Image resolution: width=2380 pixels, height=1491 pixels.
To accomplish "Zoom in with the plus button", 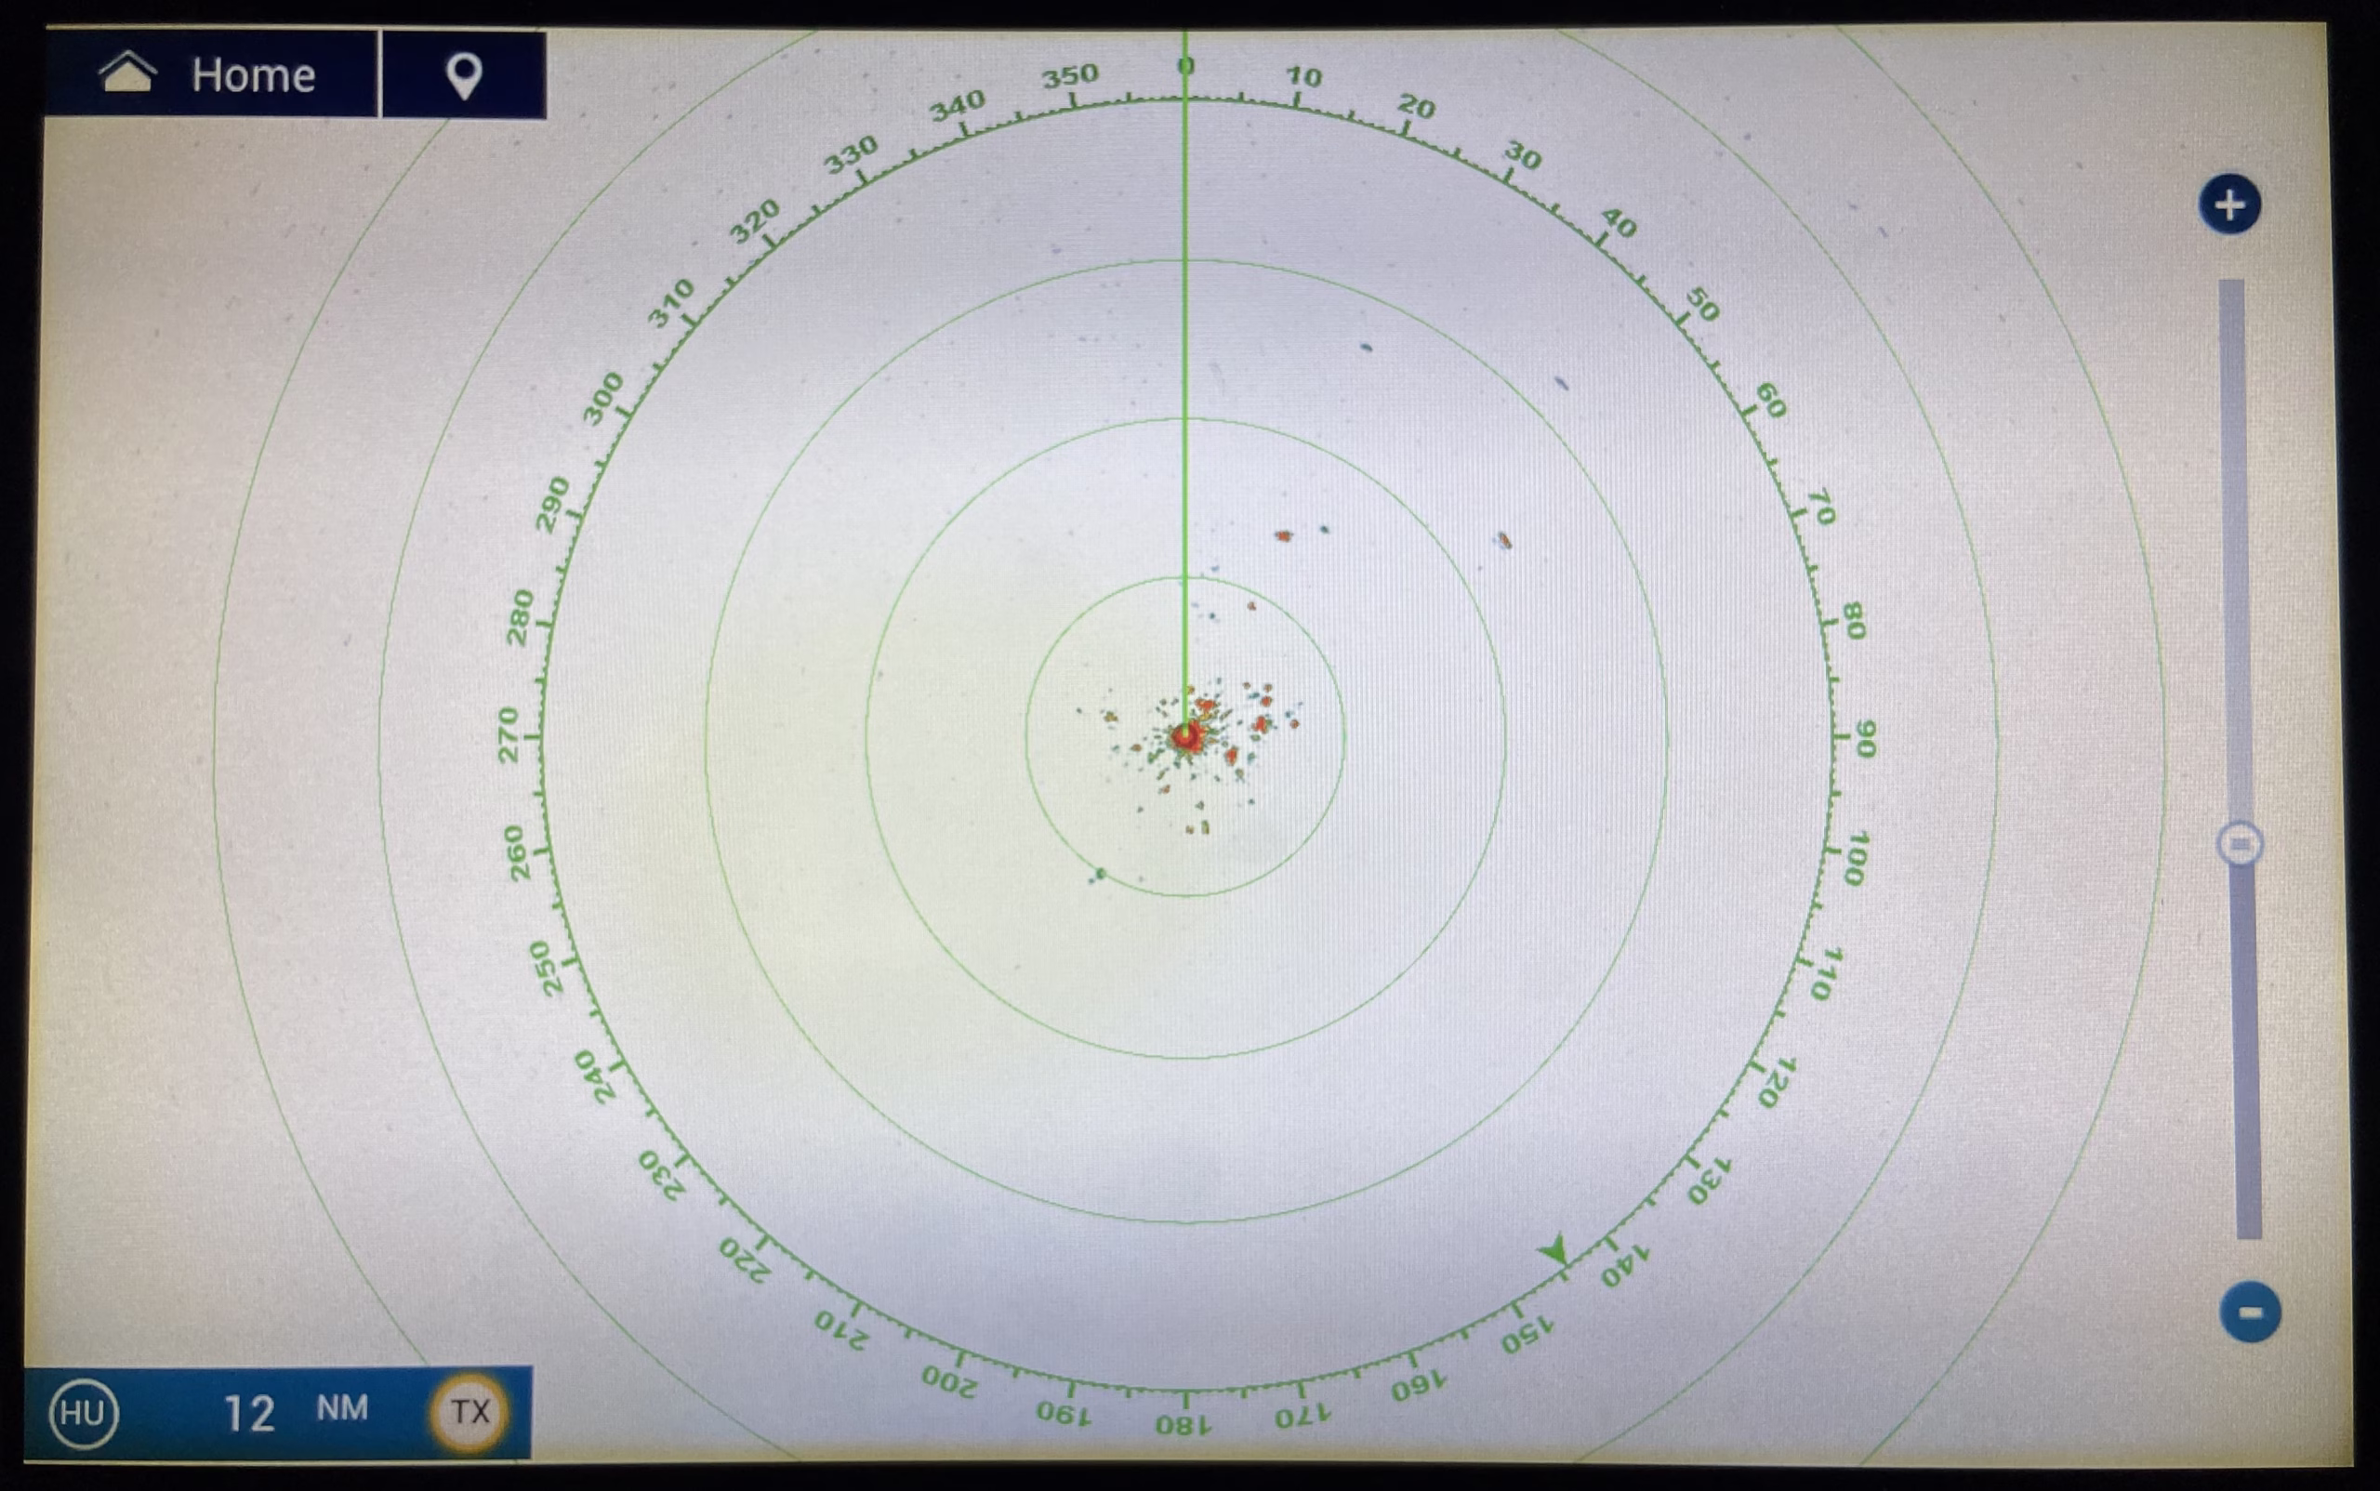I will coord(2229,205).
